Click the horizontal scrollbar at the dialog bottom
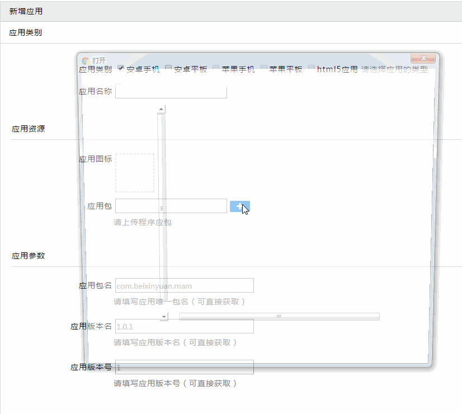Image resolution: width=462 pixels, height=414 pixels. pyautogui.click(x=279, y=316)
